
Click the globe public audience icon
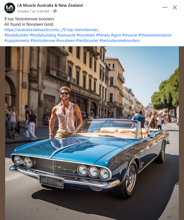pyautogui.click(x=55, y=11)
